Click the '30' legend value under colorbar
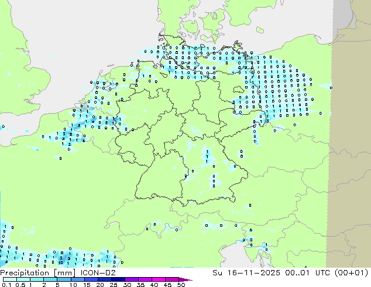 (x=127, y=285)
